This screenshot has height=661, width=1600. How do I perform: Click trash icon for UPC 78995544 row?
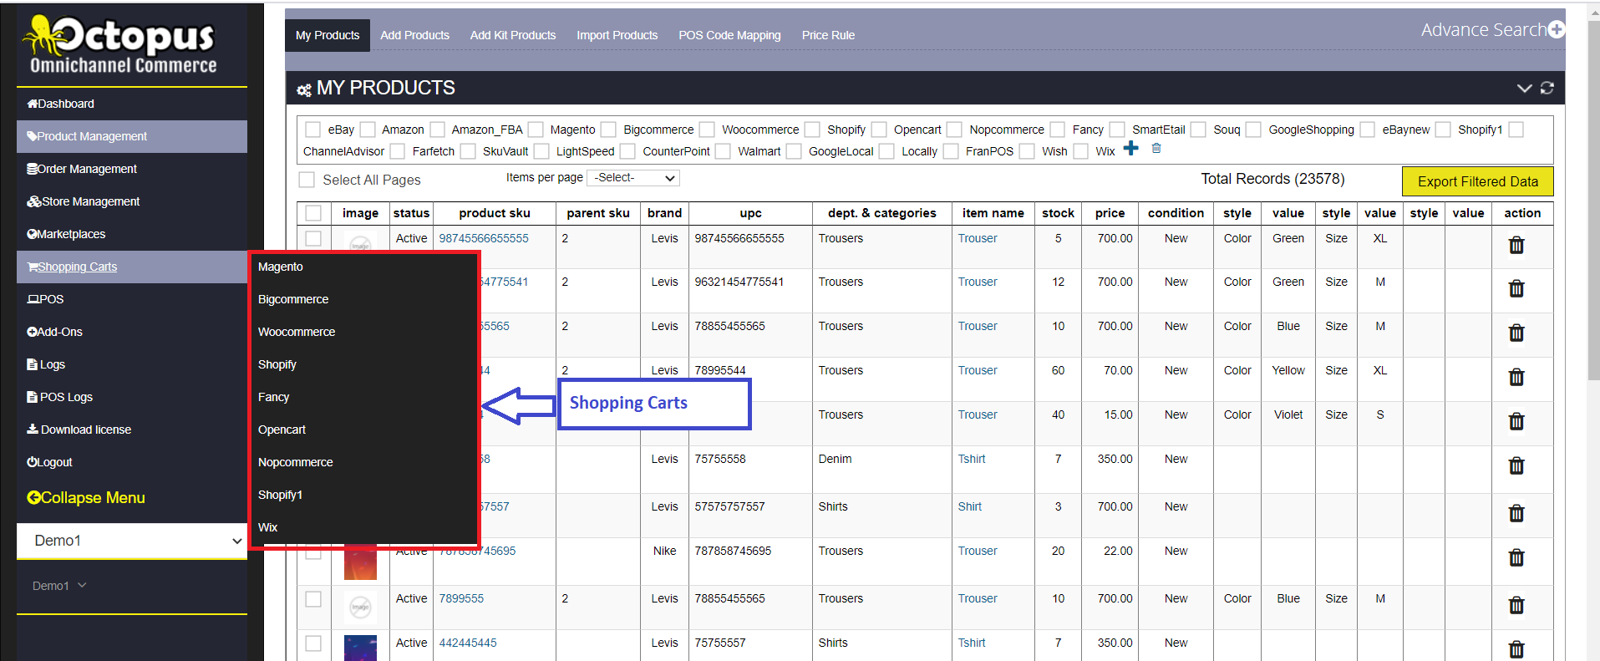[1516, 377]
